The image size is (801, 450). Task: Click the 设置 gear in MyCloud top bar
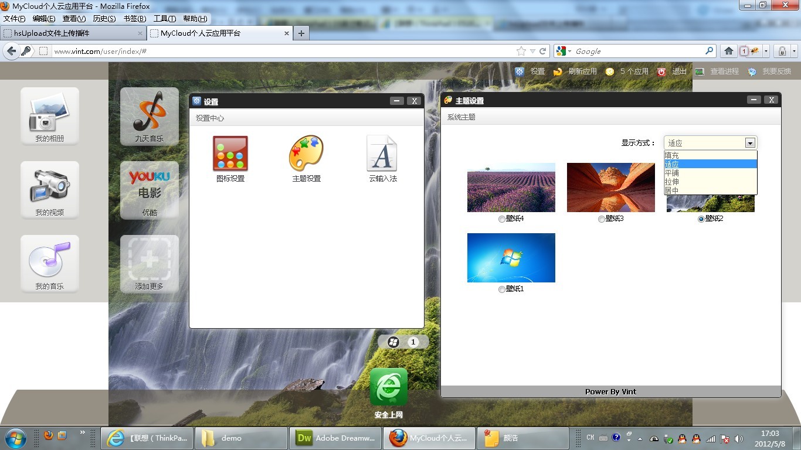520,71
